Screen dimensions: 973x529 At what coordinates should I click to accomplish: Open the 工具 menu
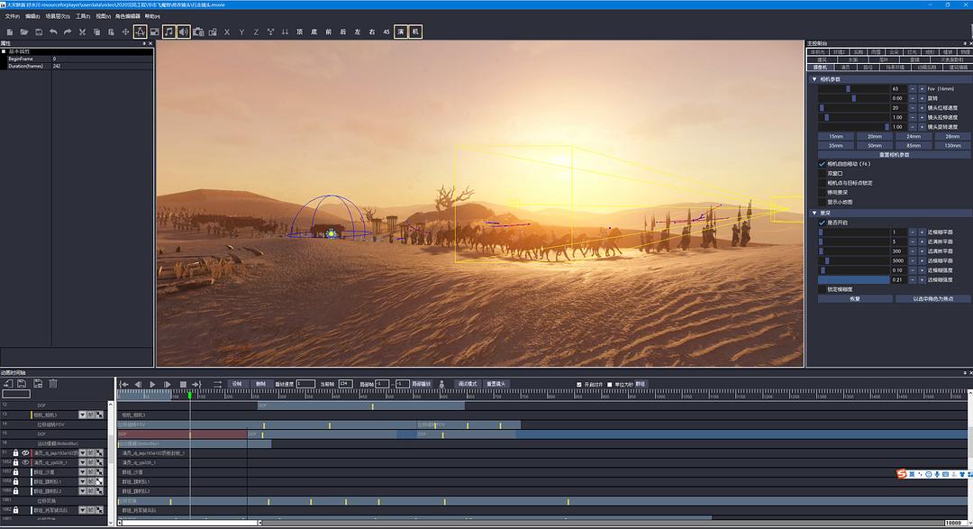coord(82,16)
